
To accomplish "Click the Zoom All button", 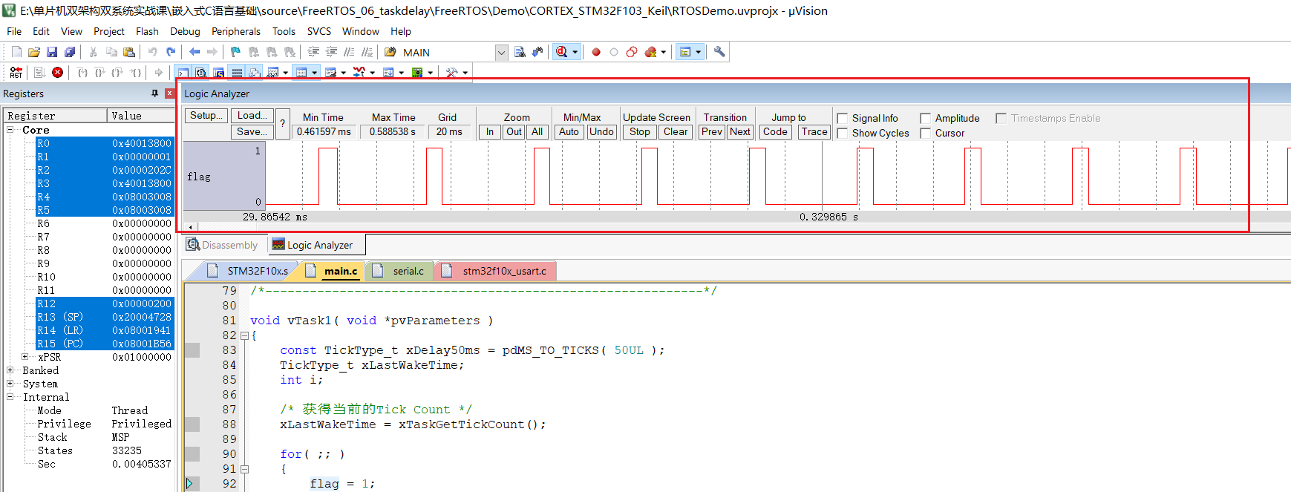I will coord(537,132).
